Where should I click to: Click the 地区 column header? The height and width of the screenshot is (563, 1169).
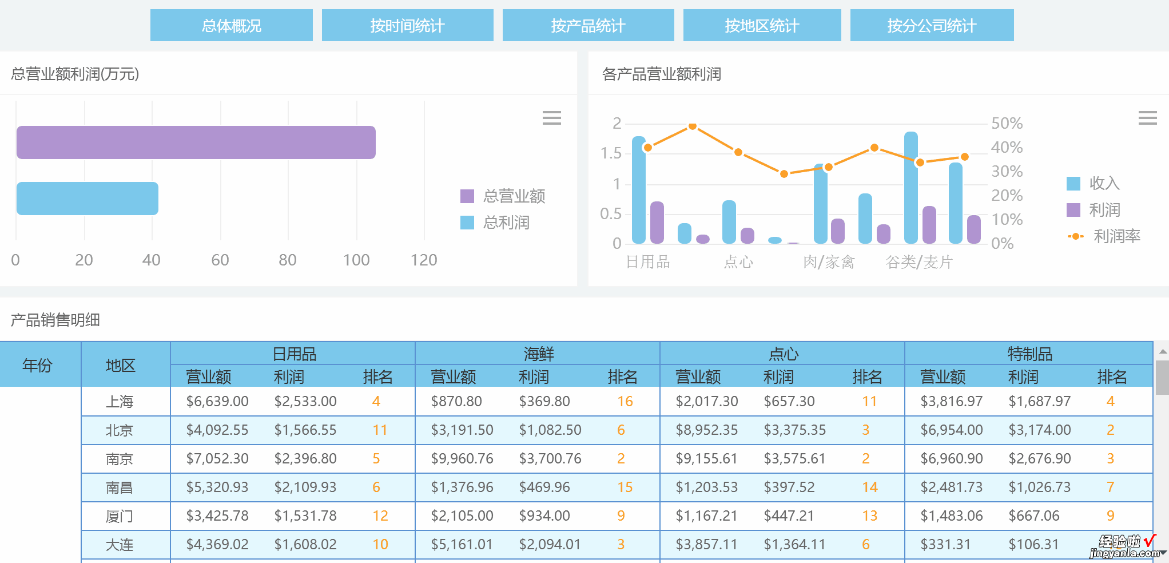(121, 365)
